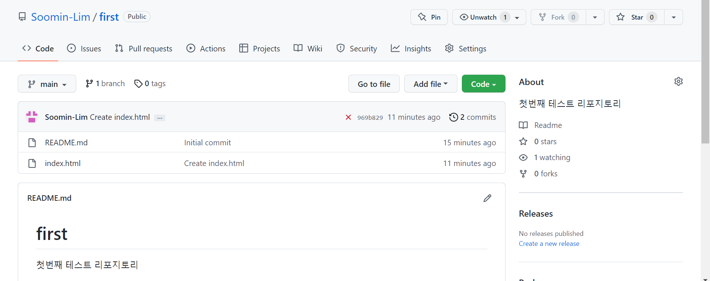Click the README.md file icon
Screen dimensions: 710x281
pos(32,143)
